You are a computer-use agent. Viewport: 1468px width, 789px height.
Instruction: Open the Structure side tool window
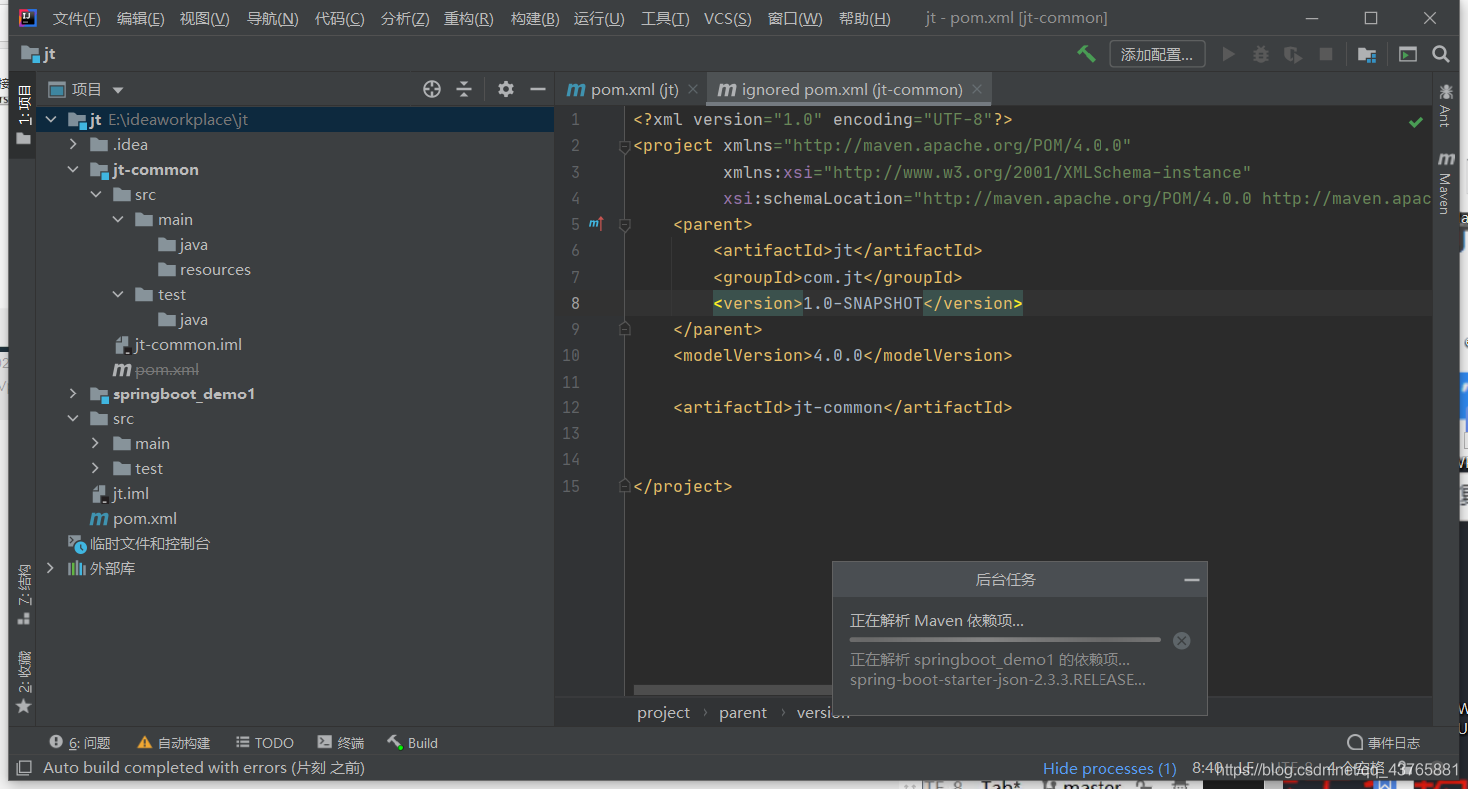(24, 595)
